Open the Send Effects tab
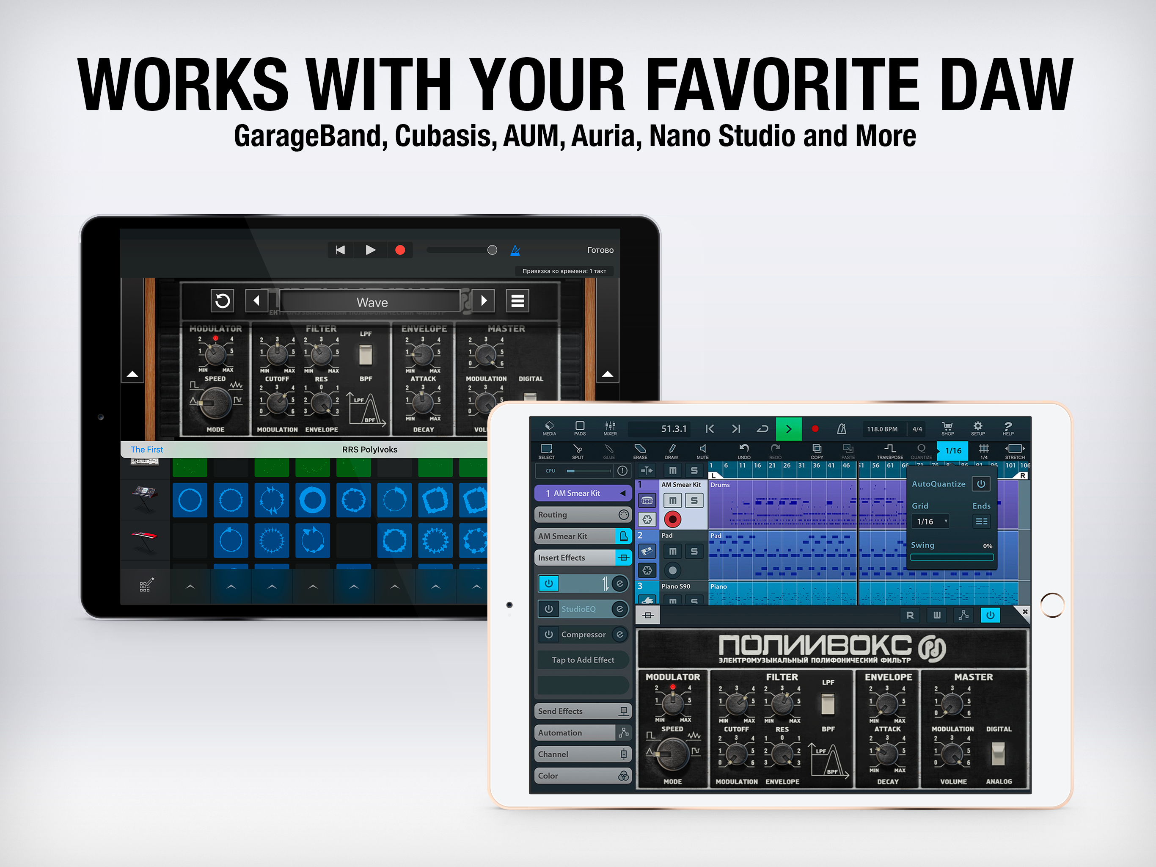 583,711
